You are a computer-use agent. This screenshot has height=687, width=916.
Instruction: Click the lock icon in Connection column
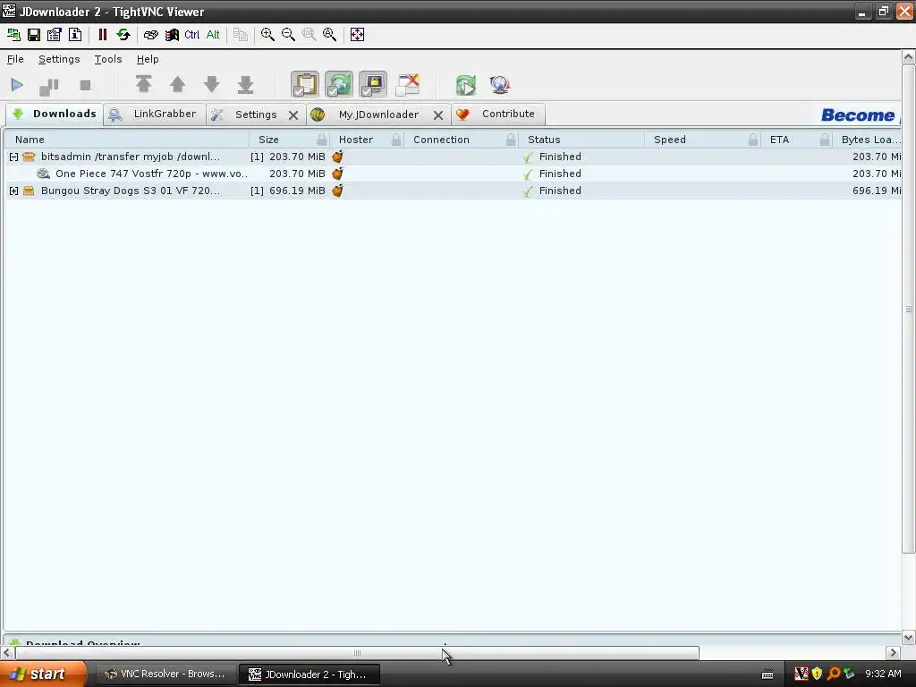(511, 140)
